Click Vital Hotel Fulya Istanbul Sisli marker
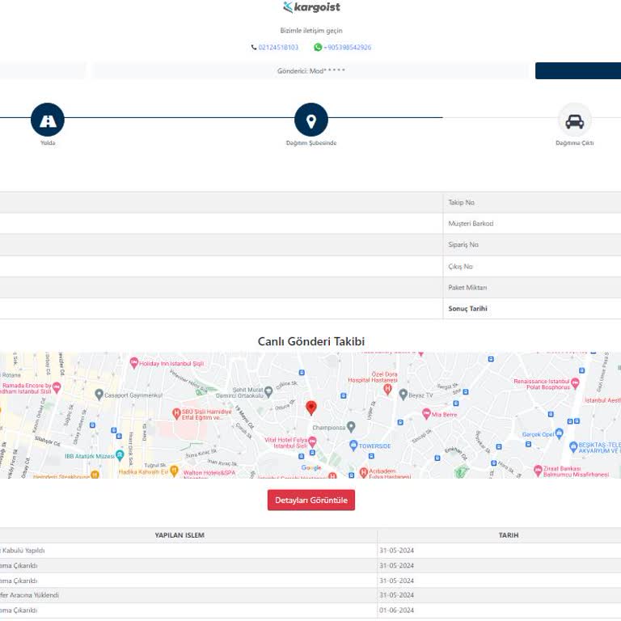The width and height of the screenshot is (621, 621). [x=312, y=442]
